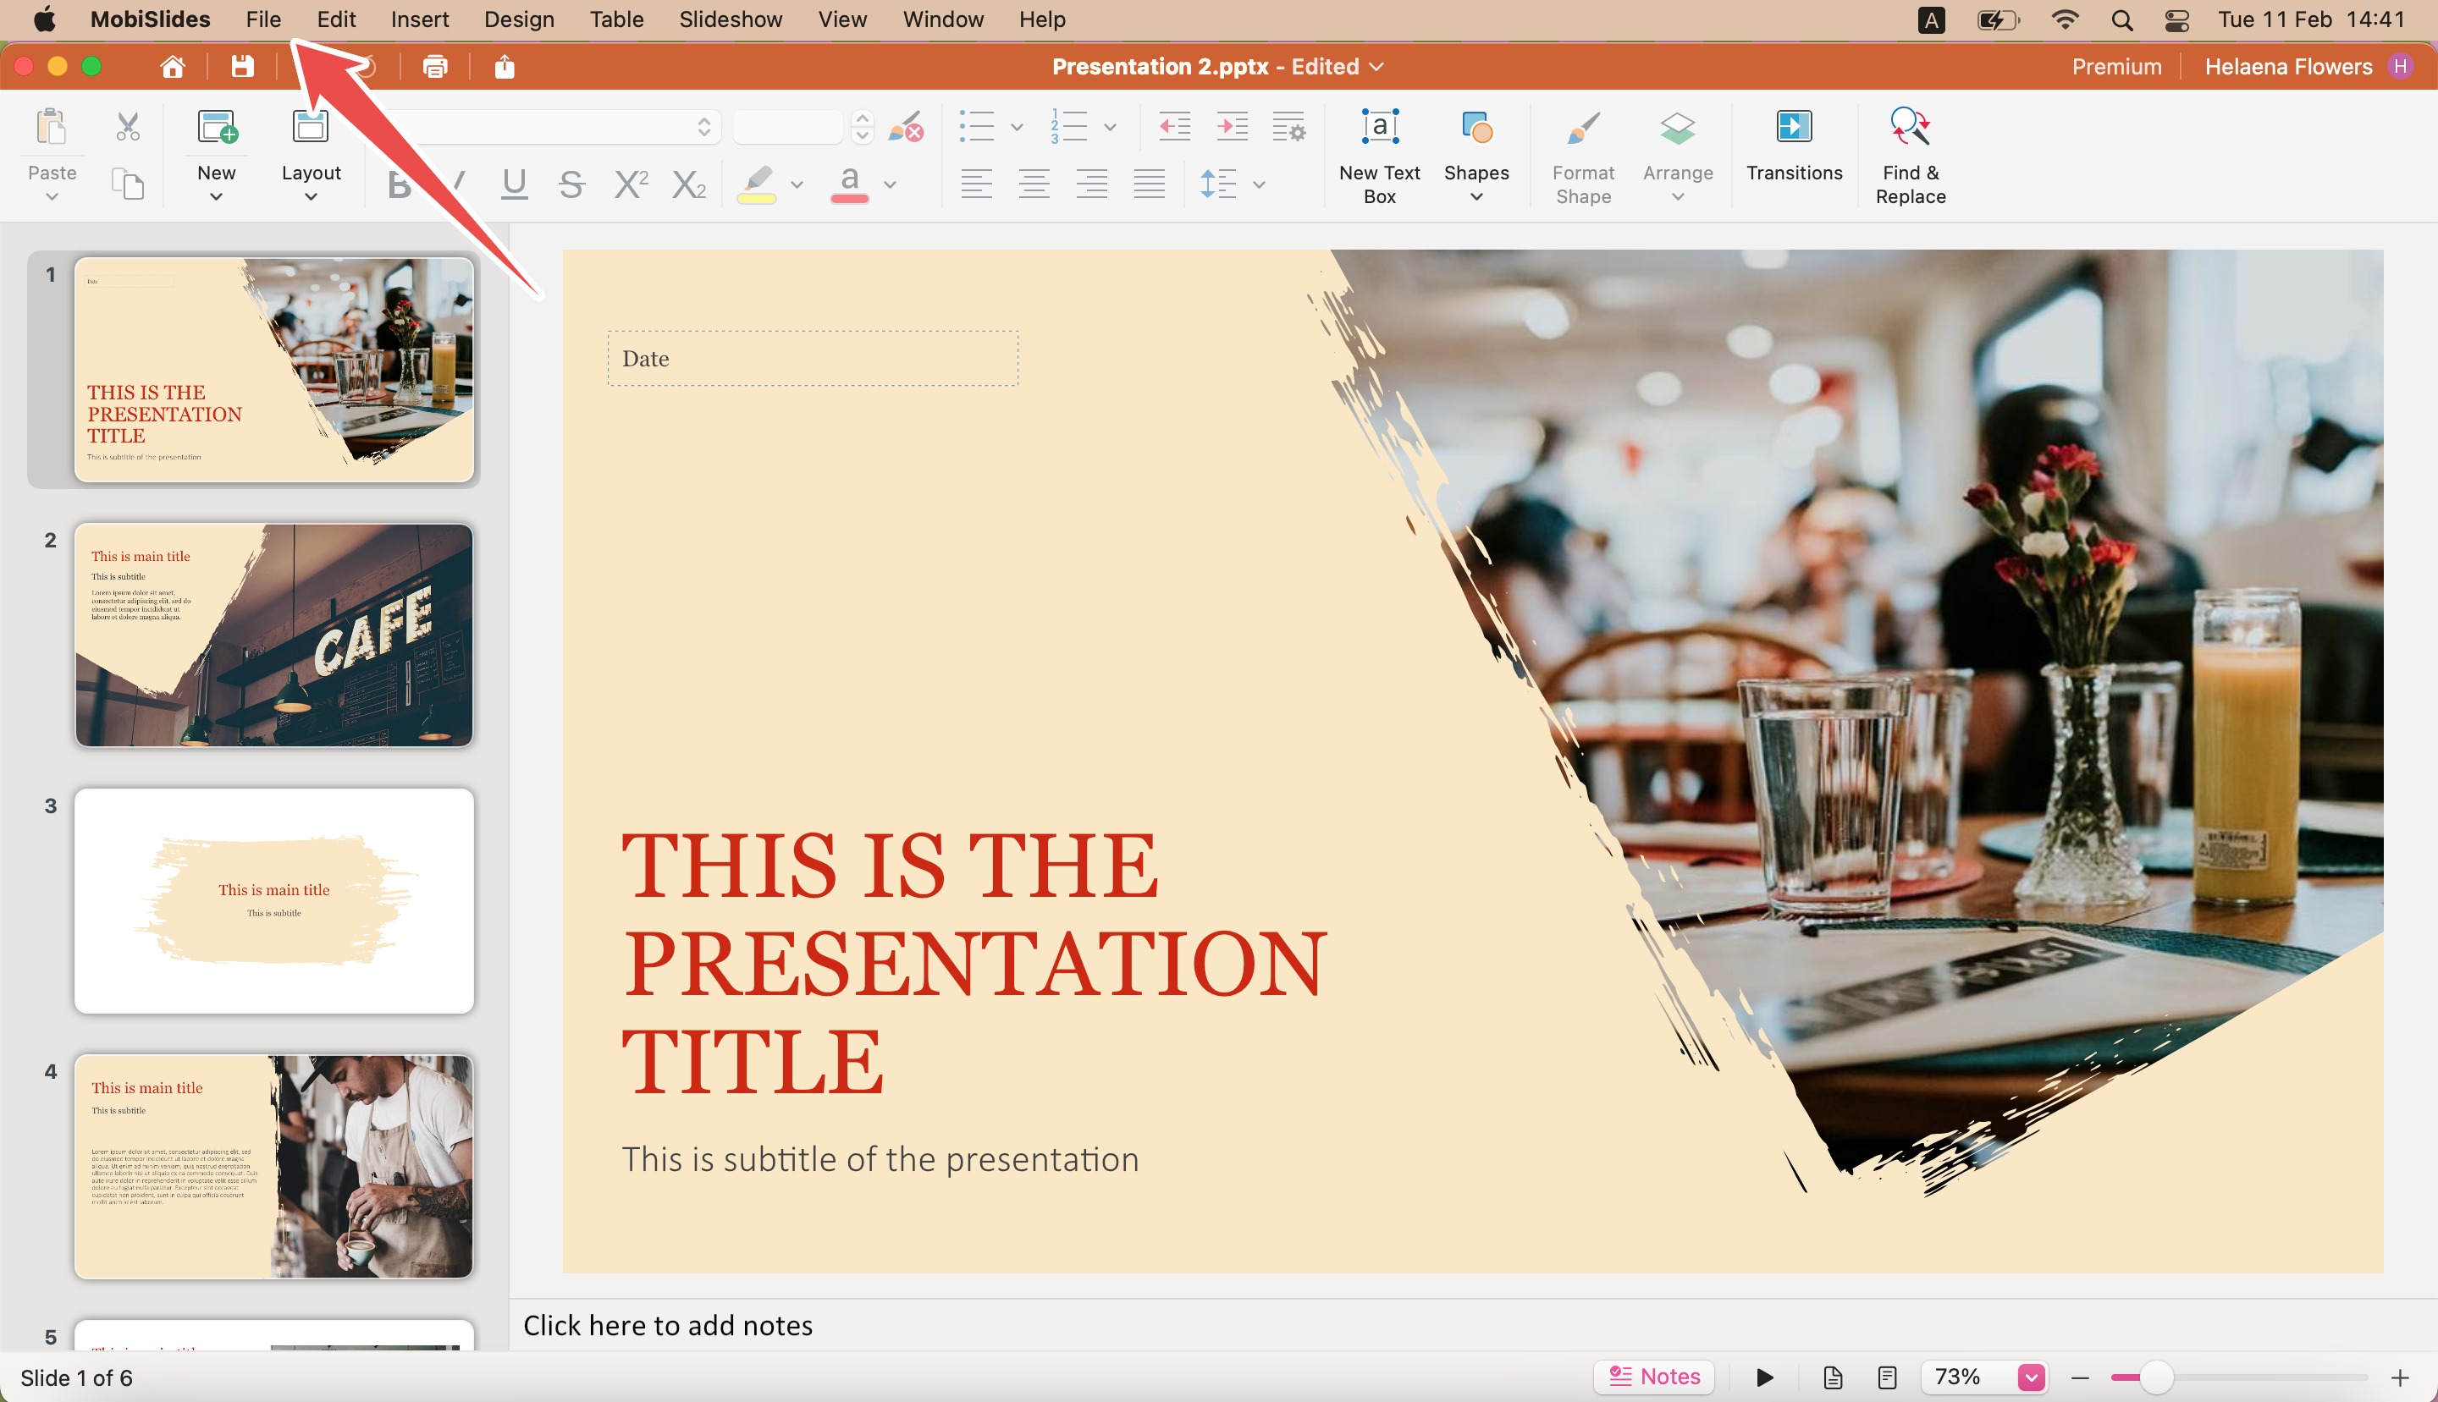Toggle strikethrough formatting

(x=572, y=183)
